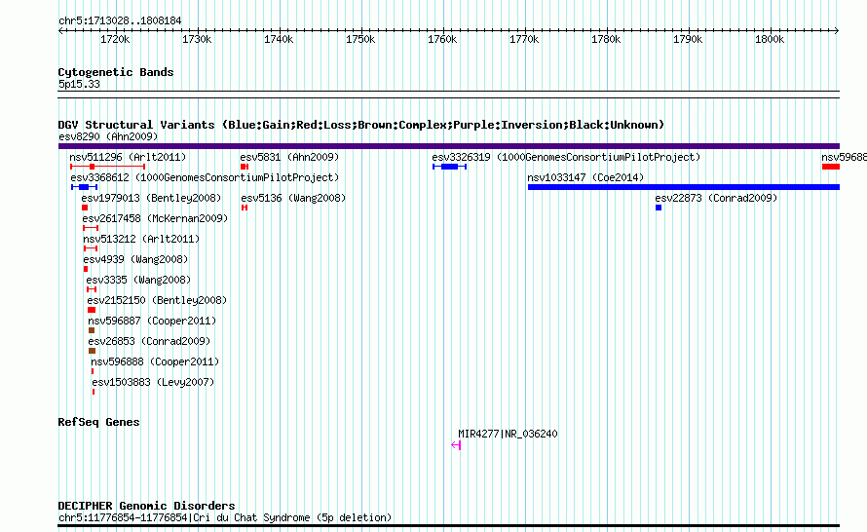Open nsv596887 (Cooper2011) label
The width and height of the screenshot is (867, 532).
[152, 321]
